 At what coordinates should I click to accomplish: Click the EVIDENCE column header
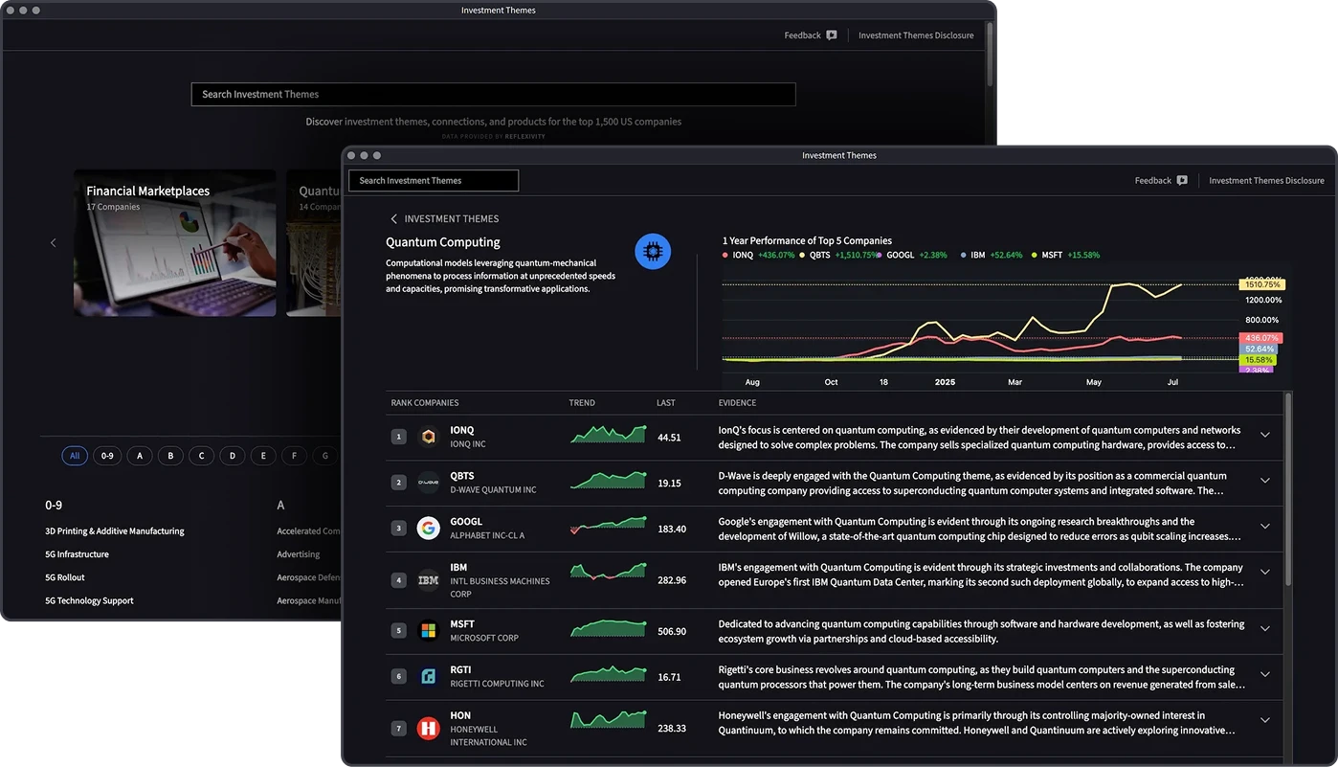coord(737,403)
